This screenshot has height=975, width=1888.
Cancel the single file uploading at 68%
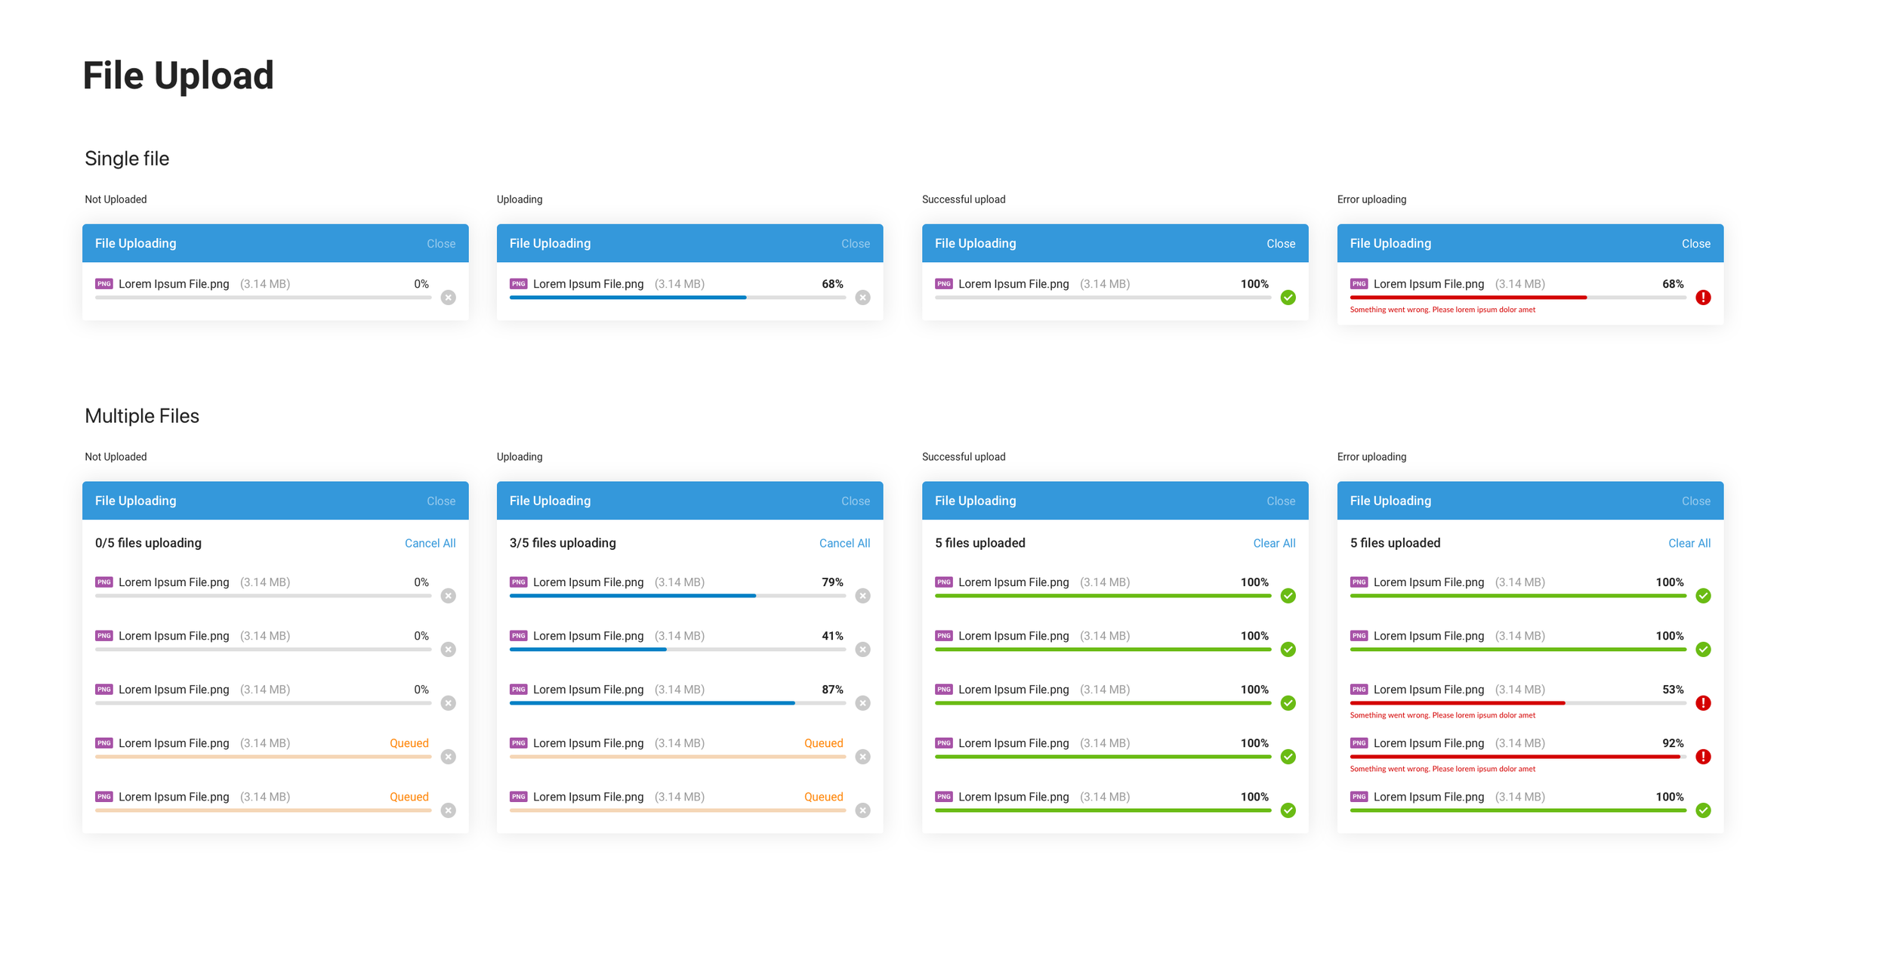(862, 297)
